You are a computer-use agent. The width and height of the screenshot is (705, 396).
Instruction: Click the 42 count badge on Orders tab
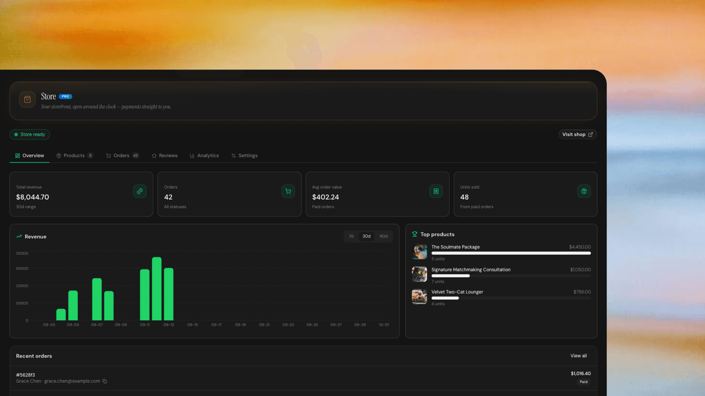(x=136, y=156)
